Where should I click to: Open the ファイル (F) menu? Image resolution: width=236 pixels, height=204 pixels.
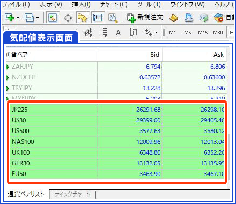17,4
